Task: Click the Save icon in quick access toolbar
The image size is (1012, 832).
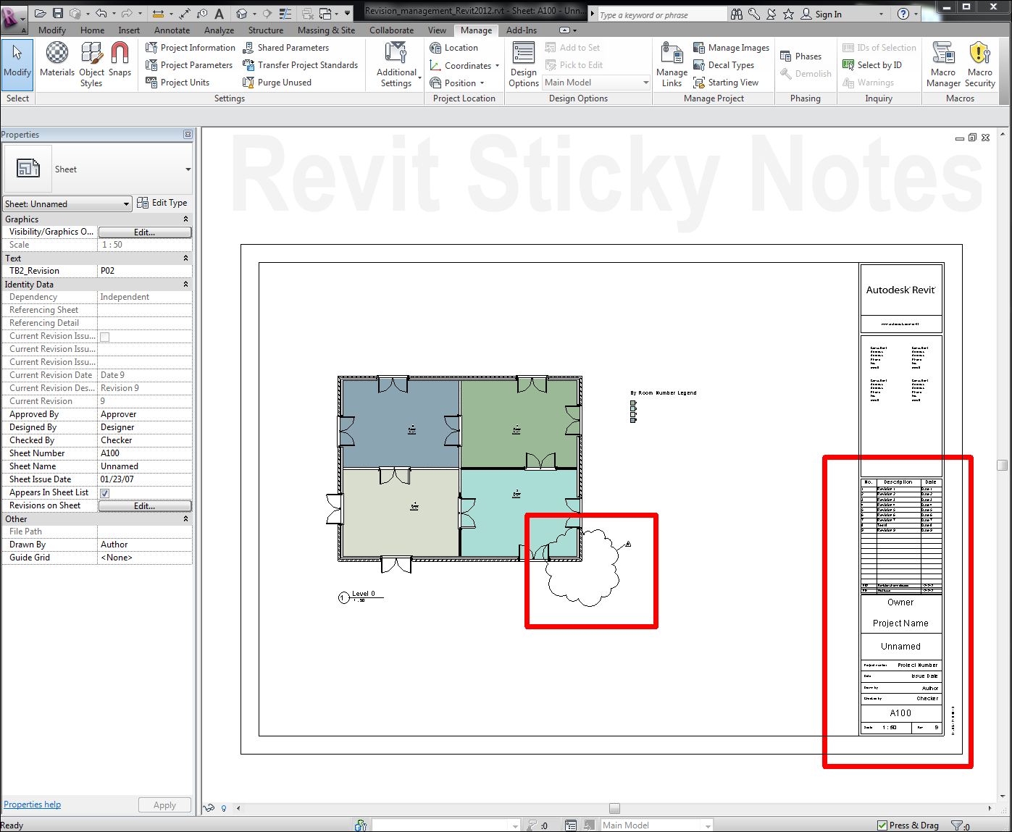Action: [x=58, y=14]
